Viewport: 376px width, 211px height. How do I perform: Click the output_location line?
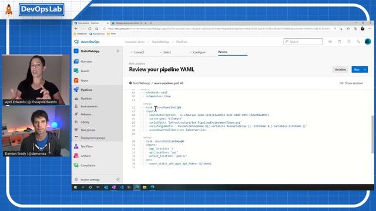point(168,156)
